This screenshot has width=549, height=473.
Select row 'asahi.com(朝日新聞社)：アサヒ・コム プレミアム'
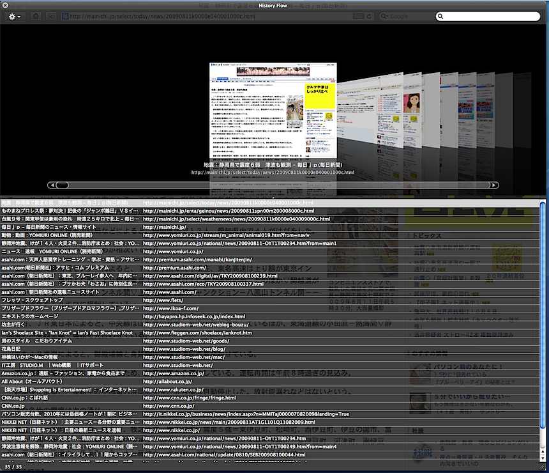point(269,268)
